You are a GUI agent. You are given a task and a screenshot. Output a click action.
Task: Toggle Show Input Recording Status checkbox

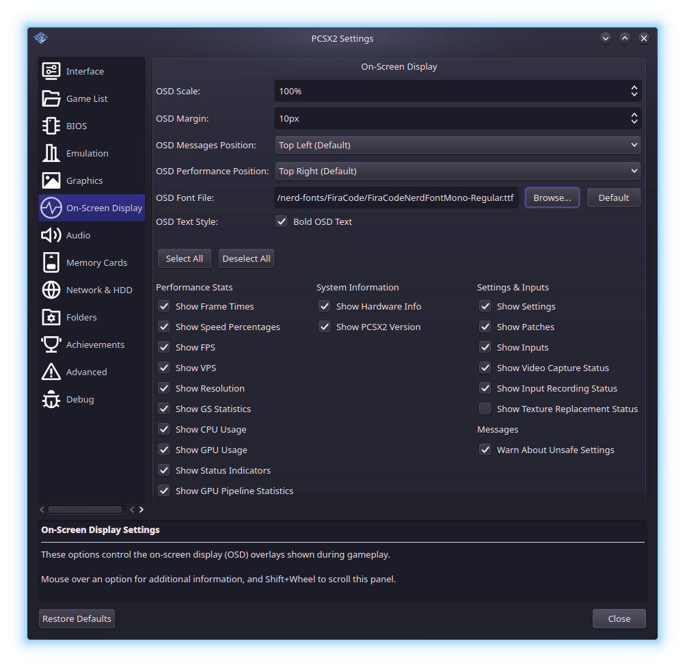click(x=485, y=388)
